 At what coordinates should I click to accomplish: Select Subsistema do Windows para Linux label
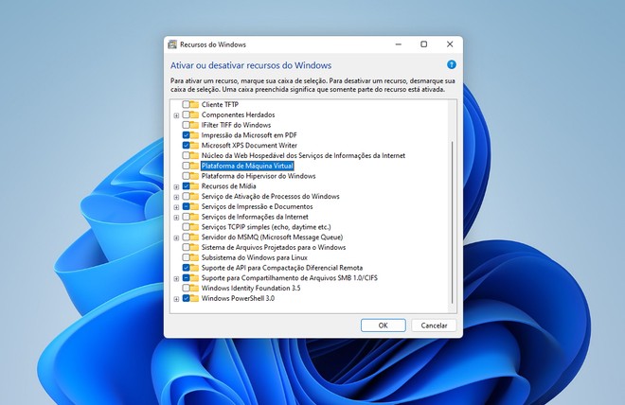pyautogui.click(x=255, y=257)
